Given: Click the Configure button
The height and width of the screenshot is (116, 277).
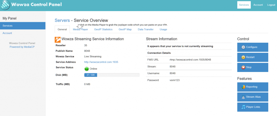Looking at the screenshot, I should pos(253,47).
